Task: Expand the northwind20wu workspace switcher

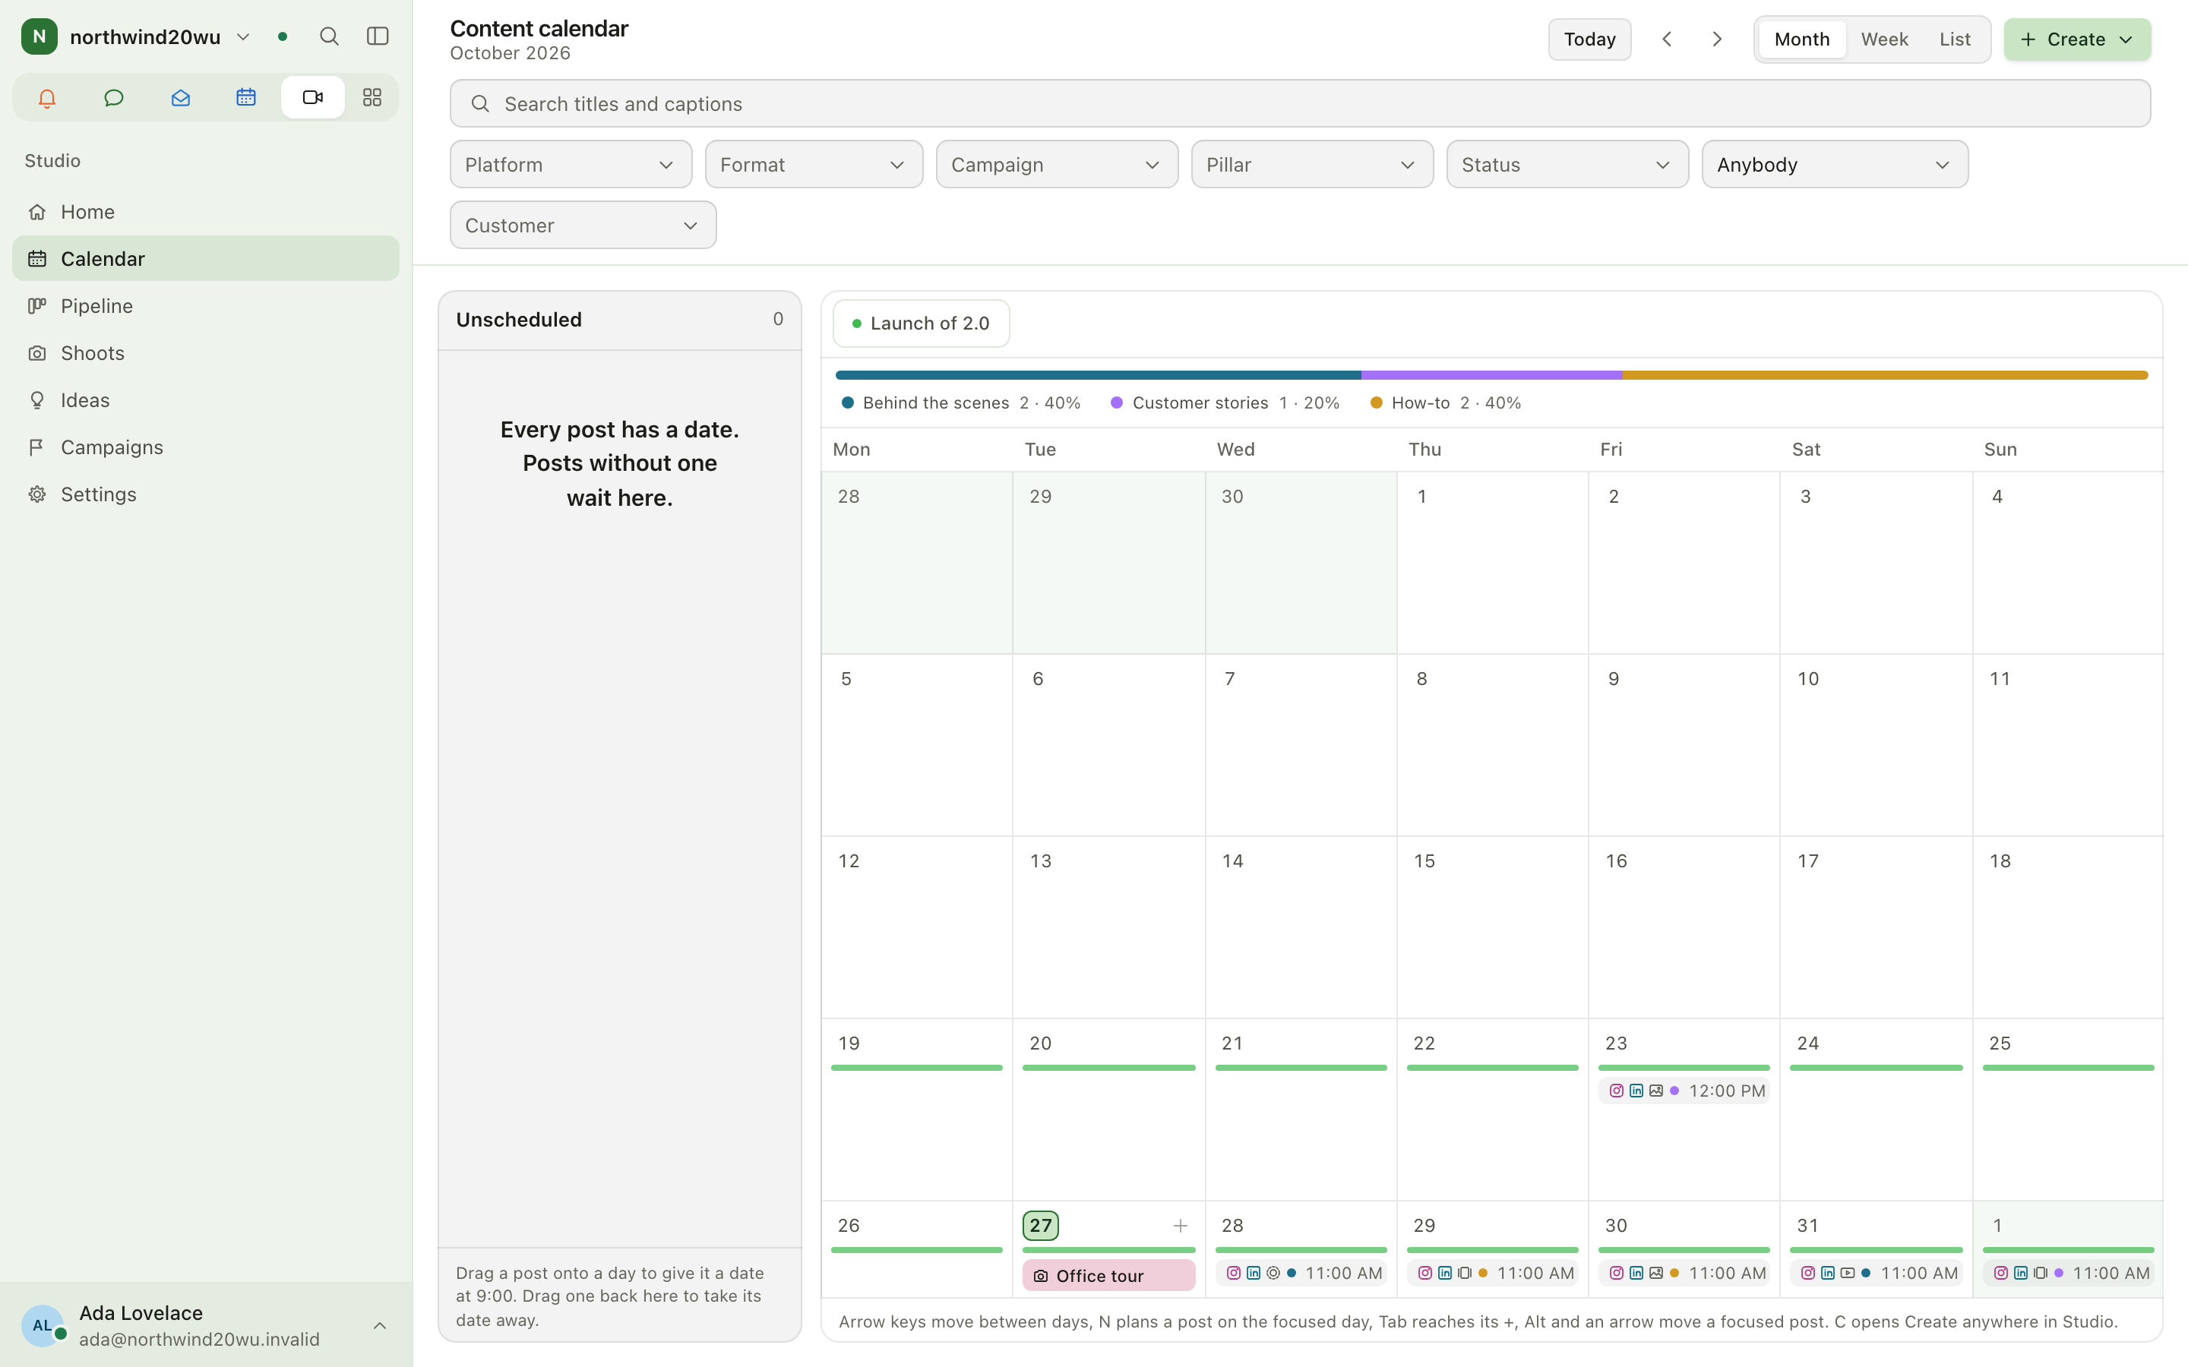Action: (x=137, y=36)
